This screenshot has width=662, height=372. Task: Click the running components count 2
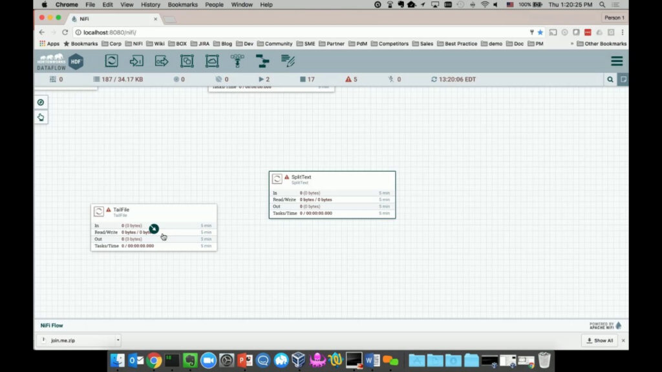point(264,79)
